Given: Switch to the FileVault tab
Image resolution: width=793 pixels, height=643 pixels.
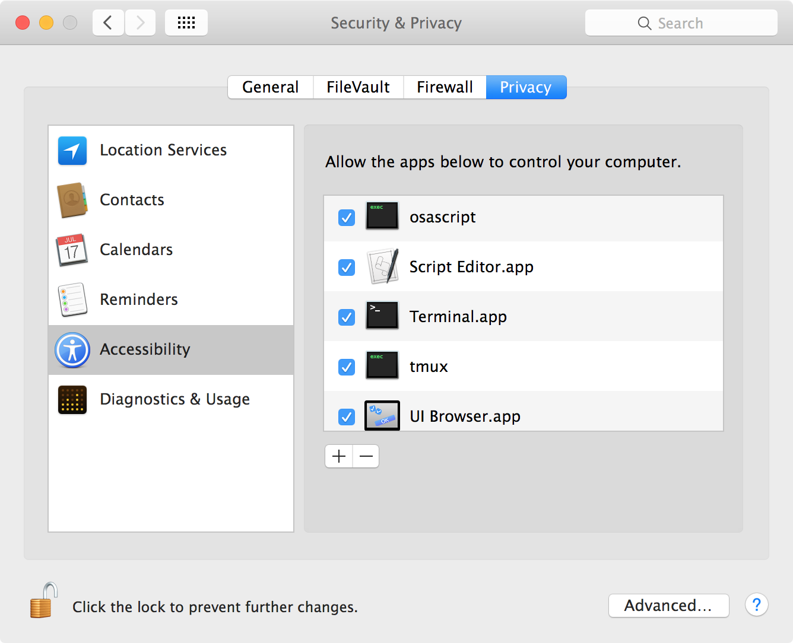Looking at the screenshot, I should click(359, 87).
